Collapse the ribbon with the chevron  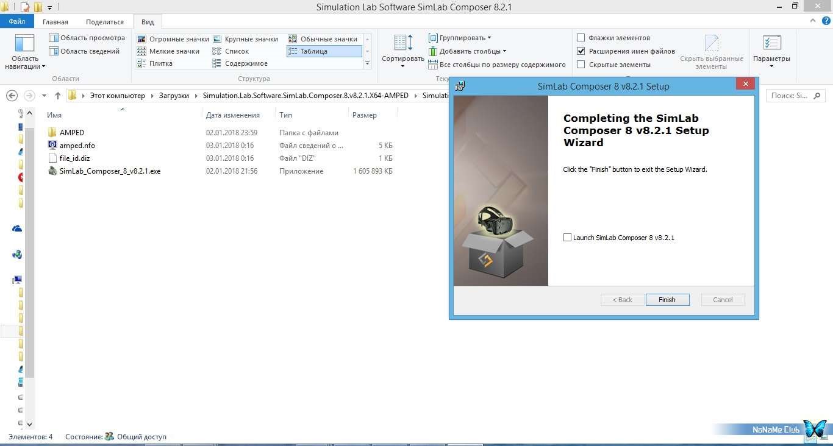(813, 21)
